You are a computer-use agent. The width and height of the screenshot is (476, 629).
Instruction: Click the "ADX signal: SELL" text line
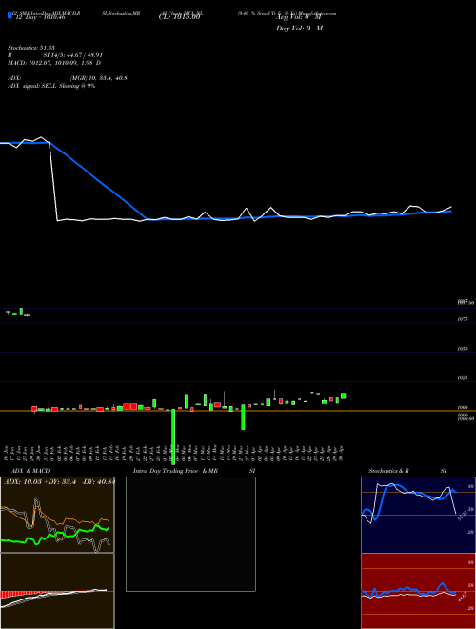[51, 86]
